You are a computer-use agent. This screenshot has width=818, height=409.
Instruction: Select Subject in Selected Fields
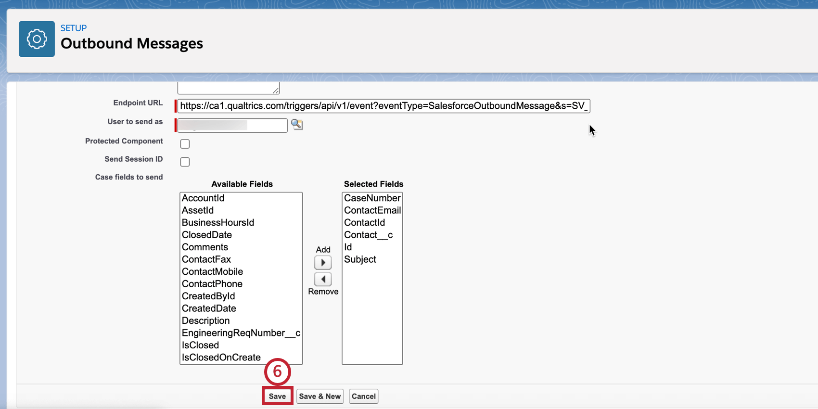coord(372,259)
